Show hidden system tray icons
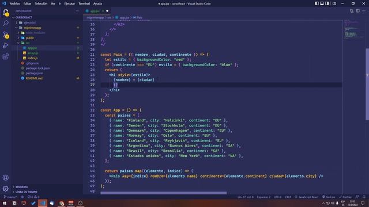Image resolution: width=369 pixels, height=207 pixels. point(323,203)
